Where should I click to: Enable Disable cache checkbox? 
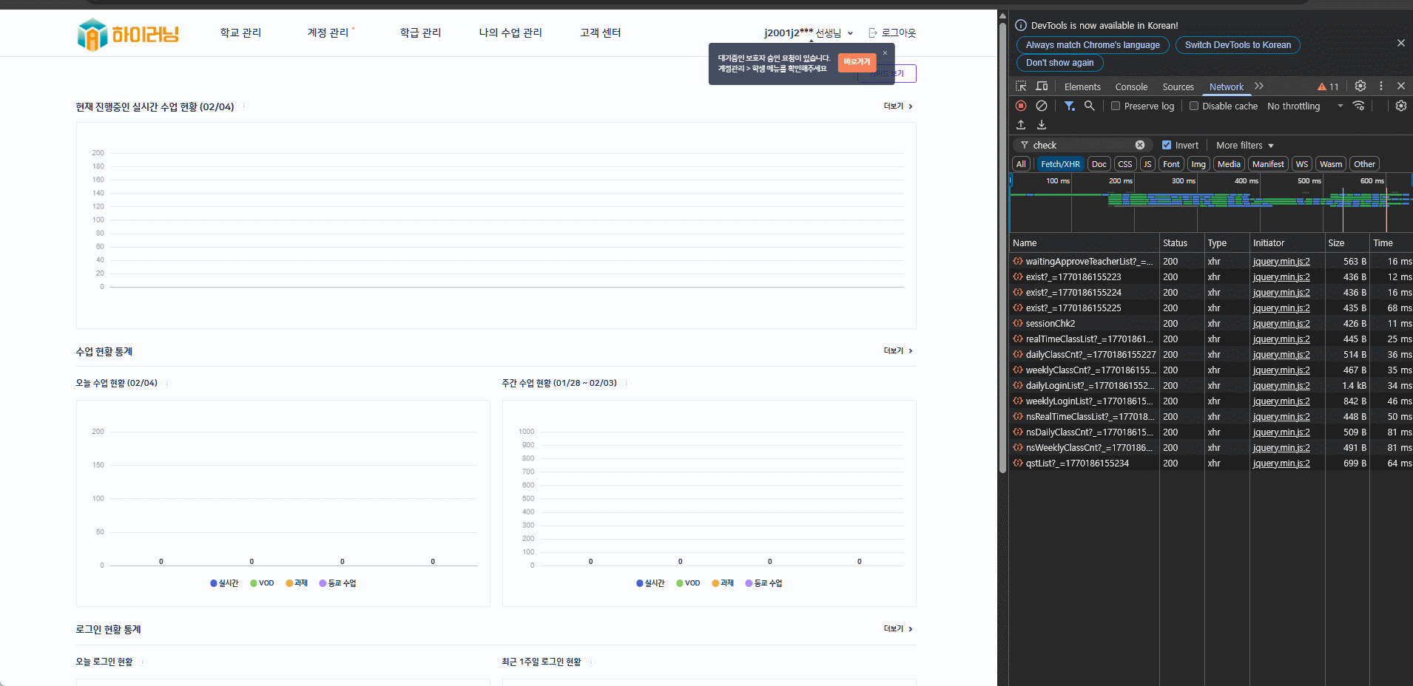tap(1194, 106)
